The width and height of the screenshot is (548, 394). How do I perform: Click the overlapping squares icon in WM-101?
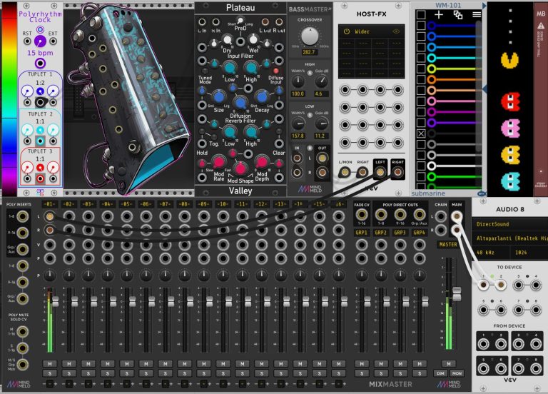click(458, 14)
